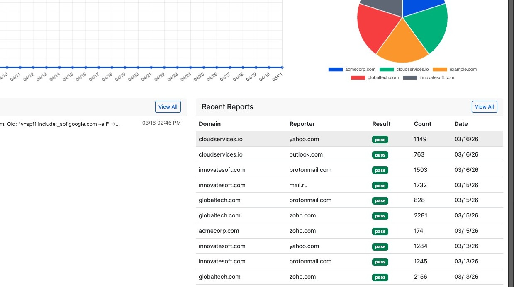Open innovatesoft.com report with count 1503
Viewport: 514px width, 287px height.
click(x=349, y=170)
